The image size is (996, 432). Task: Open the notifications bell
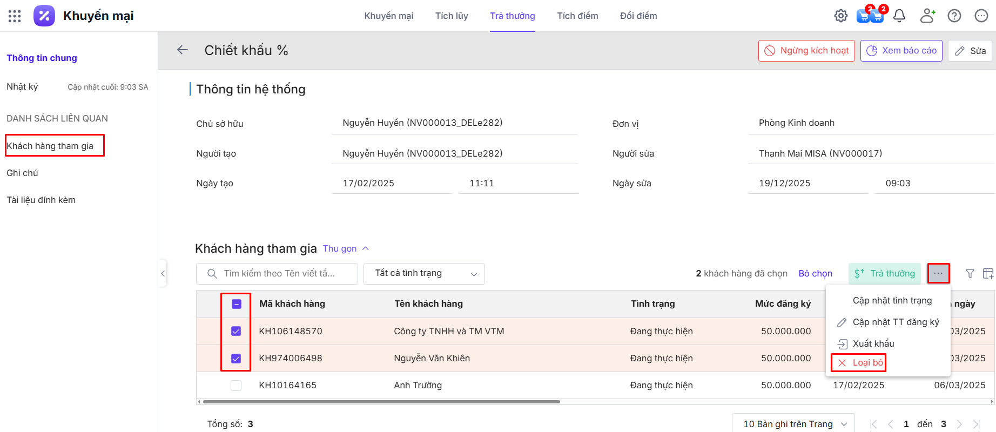pyautogui.click(x=899, y=16)
